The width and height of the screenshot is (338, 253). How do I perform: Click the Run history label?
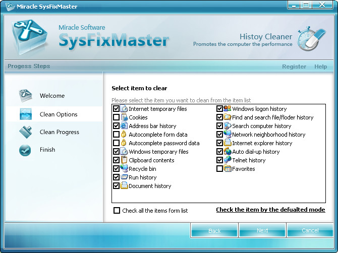point(142,177)
